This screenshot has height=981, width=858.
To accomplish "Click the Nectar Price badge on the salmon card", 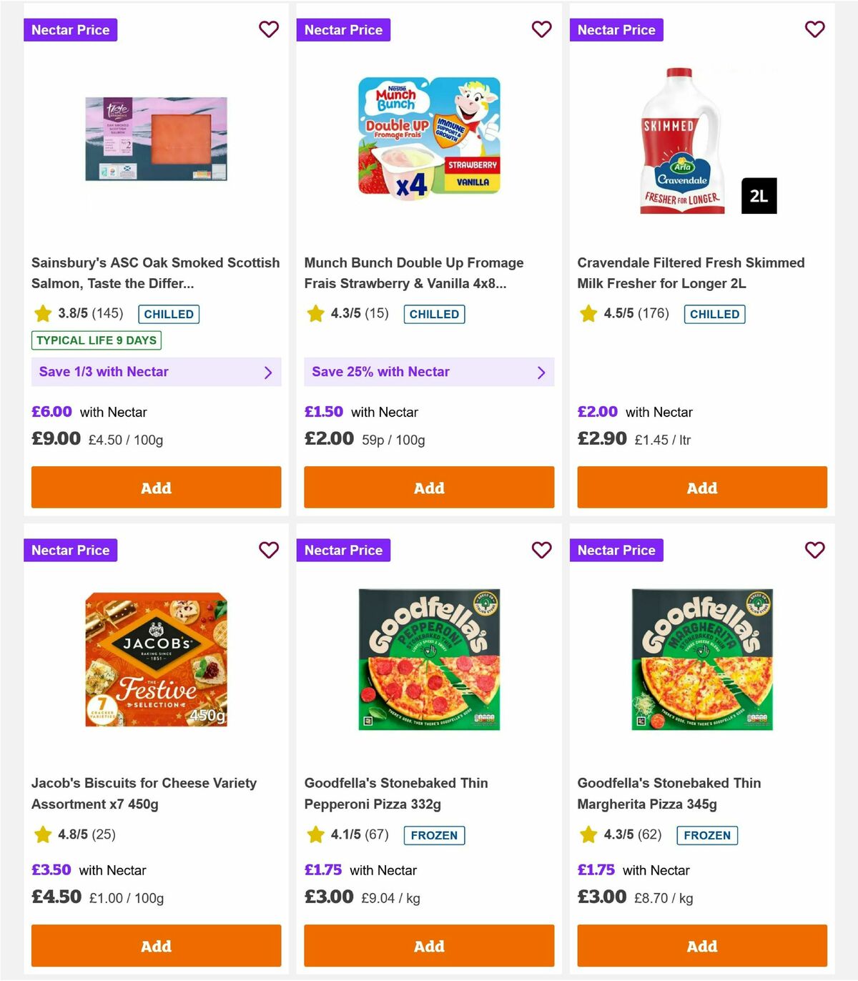I will (70, 29).
